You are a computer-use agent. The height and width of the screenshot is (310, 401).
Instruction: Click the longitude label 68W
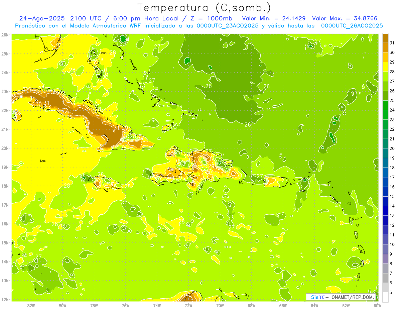pyautogui.click(x=251, y=305)
